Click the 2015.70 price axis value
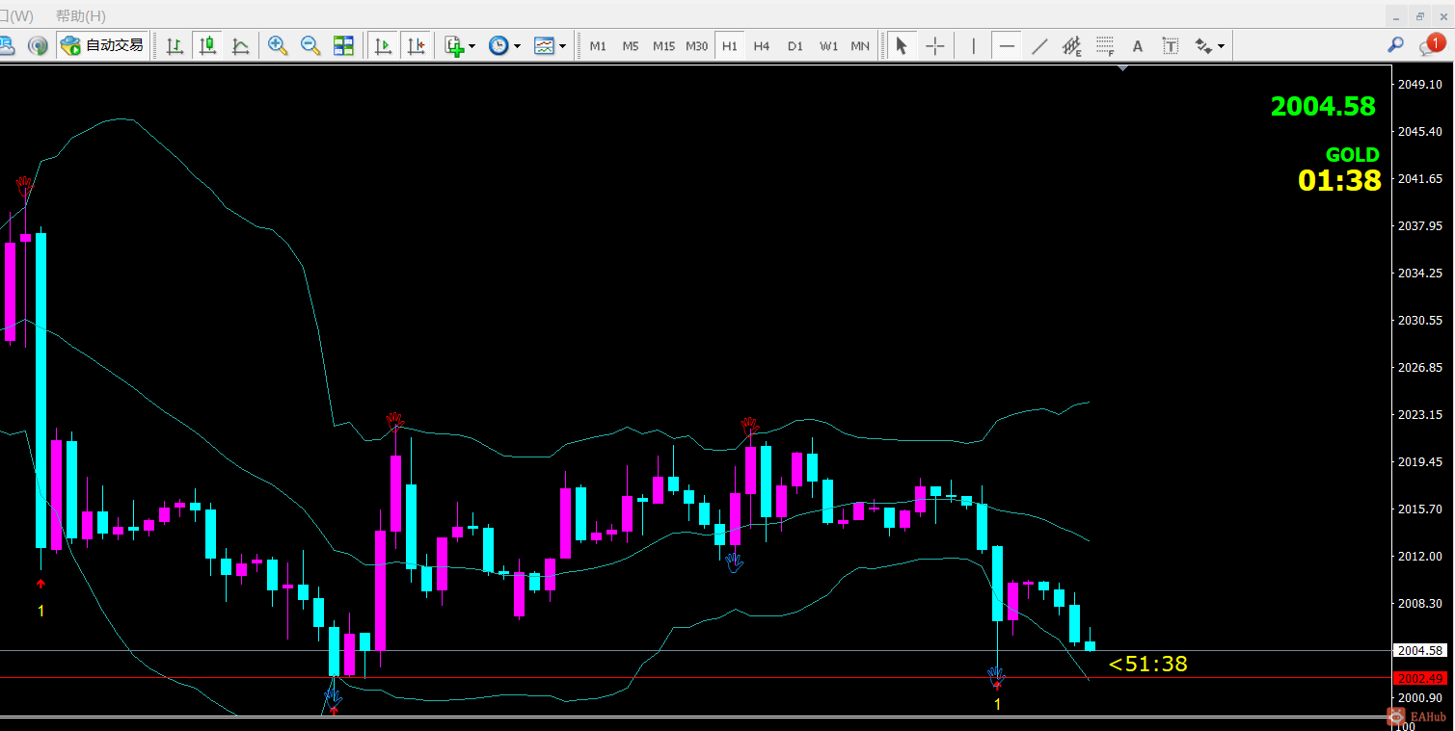The height and width of the screenshot is (731, 1455). click(1420, 509)
